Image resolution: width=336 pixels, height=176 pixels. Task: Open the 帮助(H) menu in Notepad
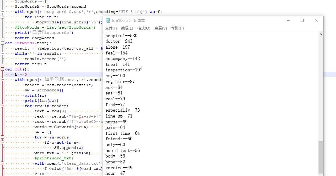coord(177,28)
